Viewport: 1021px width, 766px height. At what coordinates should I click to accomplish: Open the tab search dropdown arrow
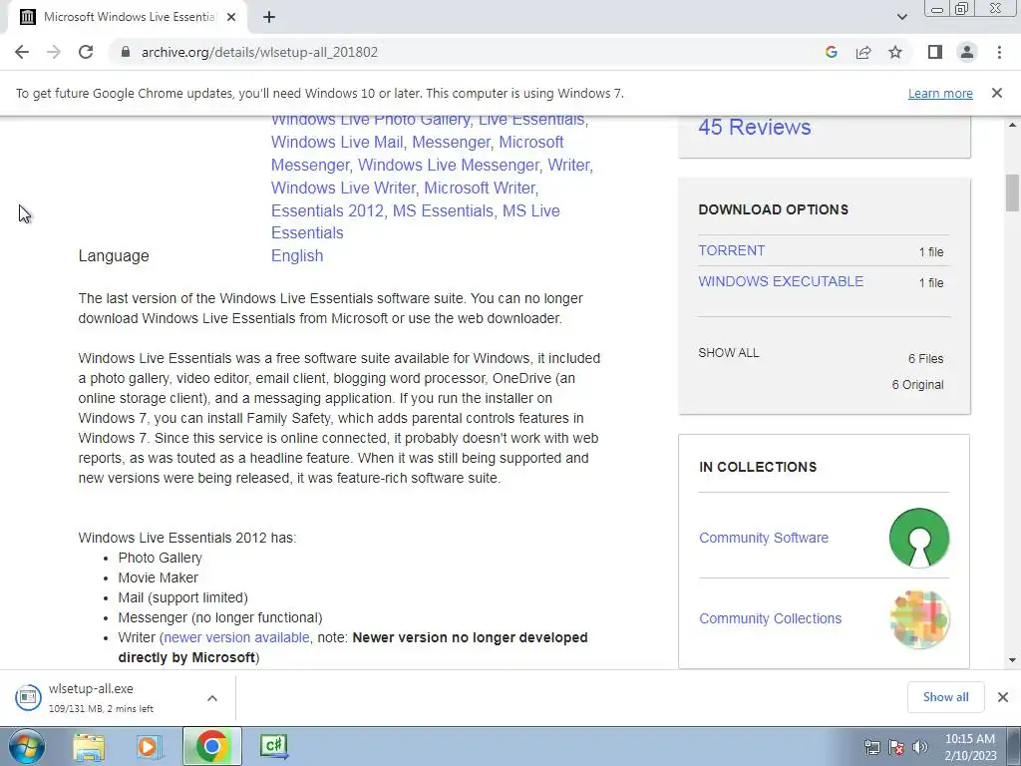pos(901,17)
